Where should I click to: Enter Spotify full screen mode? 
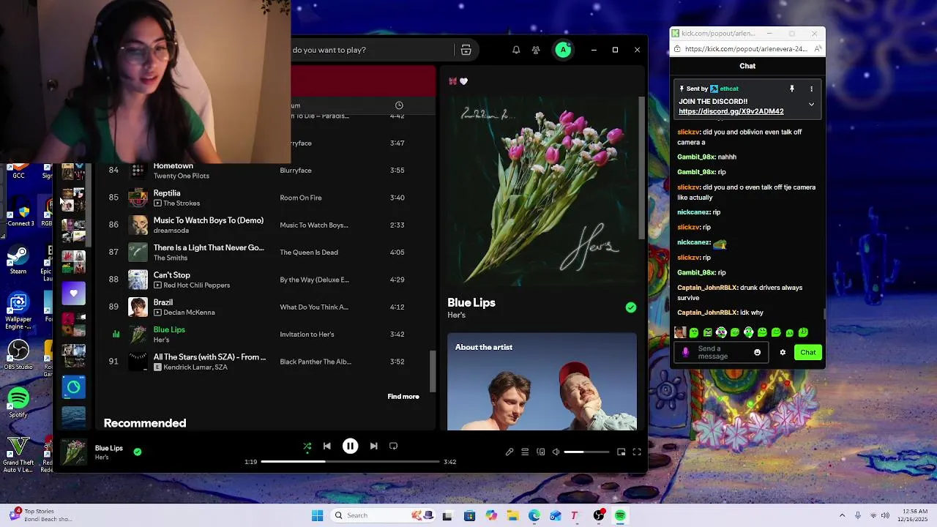click(x=637, y=452)
